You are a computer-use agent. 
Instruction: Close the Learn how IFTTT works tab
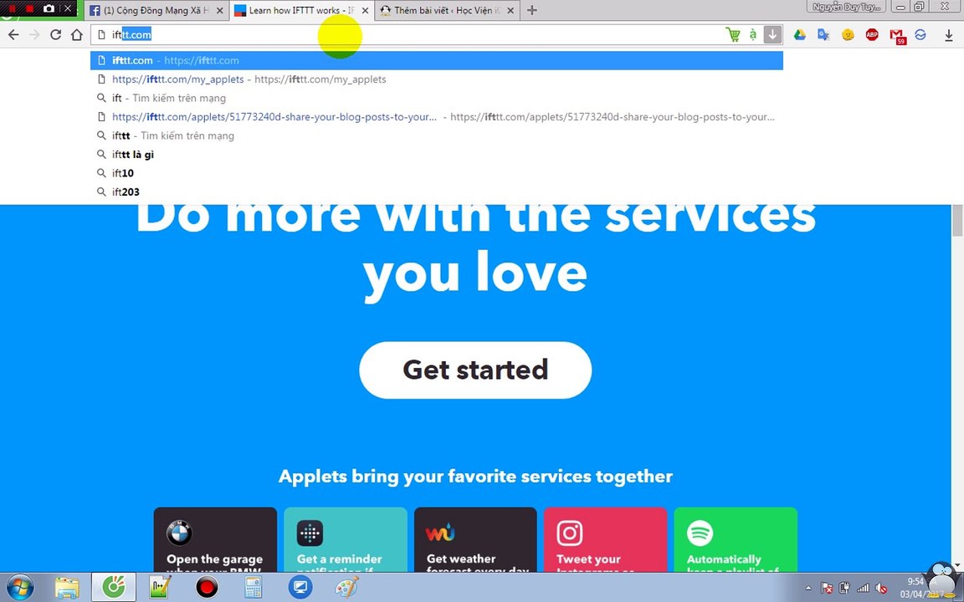pyautogui.click(x=365, y=10)
